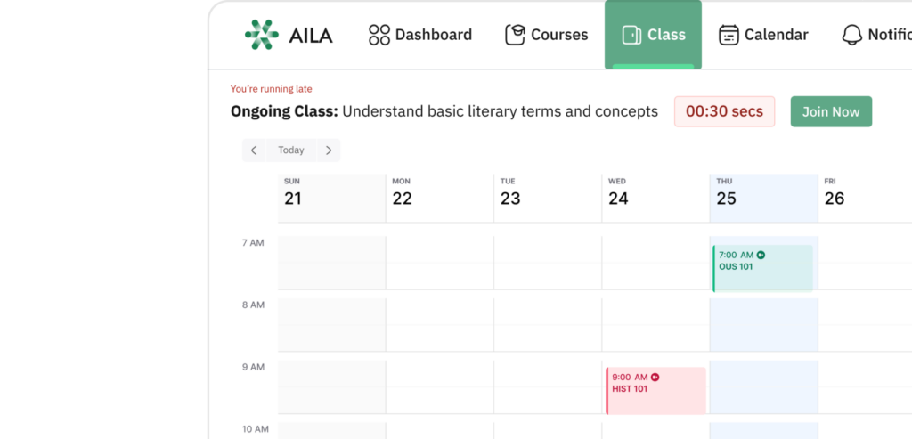Click the Class door icon

(631, 35)
